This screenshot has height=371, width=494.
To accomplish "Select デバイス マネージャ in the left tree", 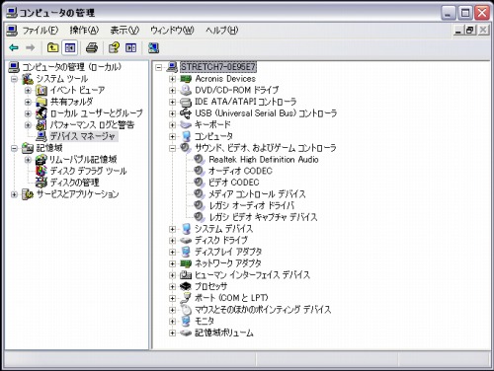I will [x=83, y=136].
